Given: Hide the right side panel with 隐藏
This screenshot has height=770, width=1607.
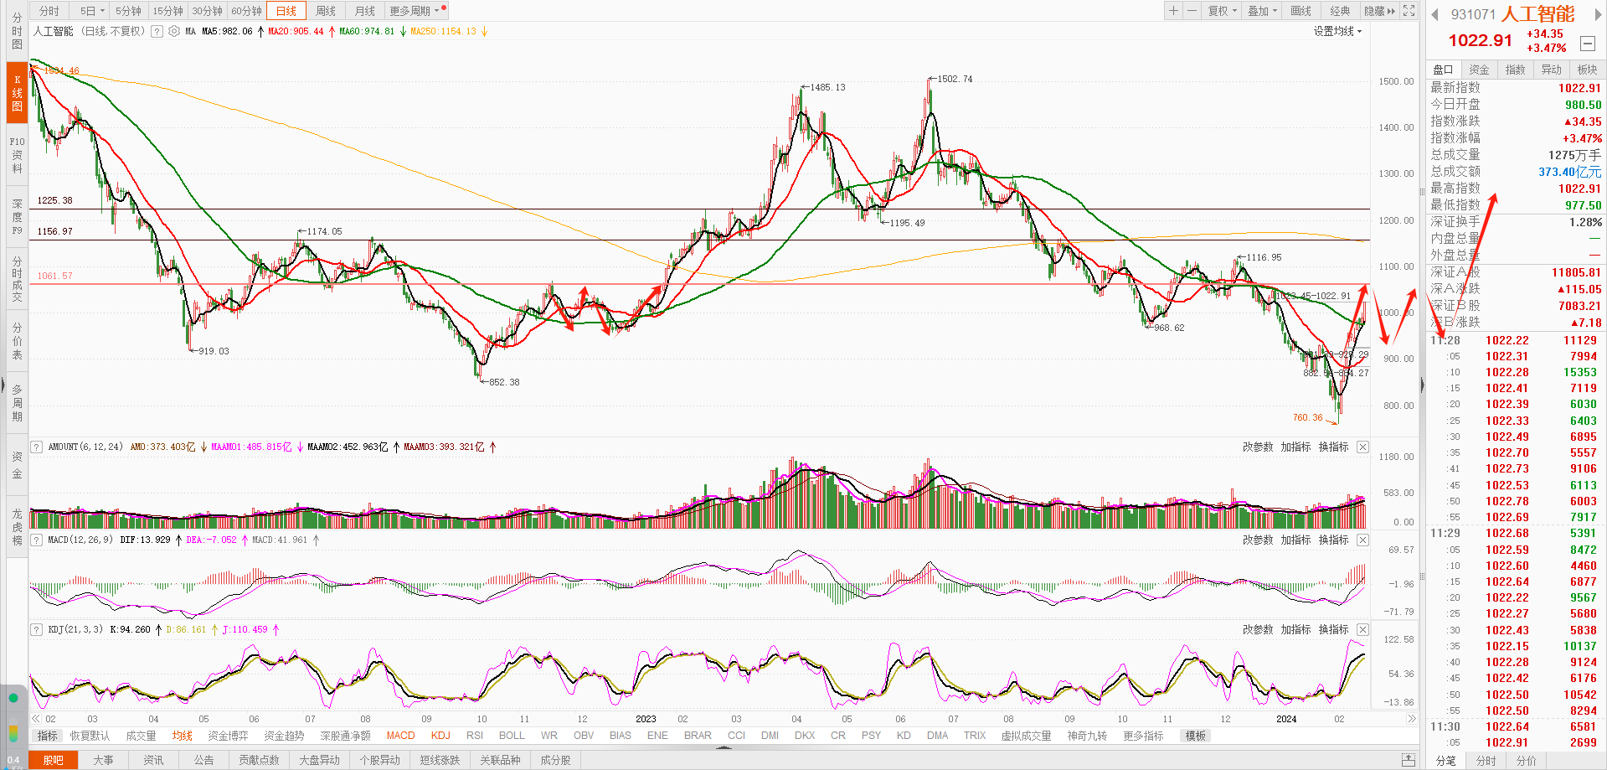Looking at the screenshot, I should coord(1378,11).
